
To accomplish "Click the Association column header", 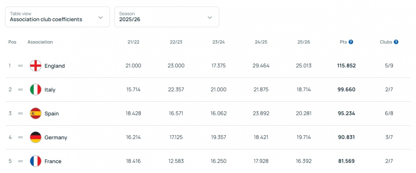I will [x=40, y=42].
